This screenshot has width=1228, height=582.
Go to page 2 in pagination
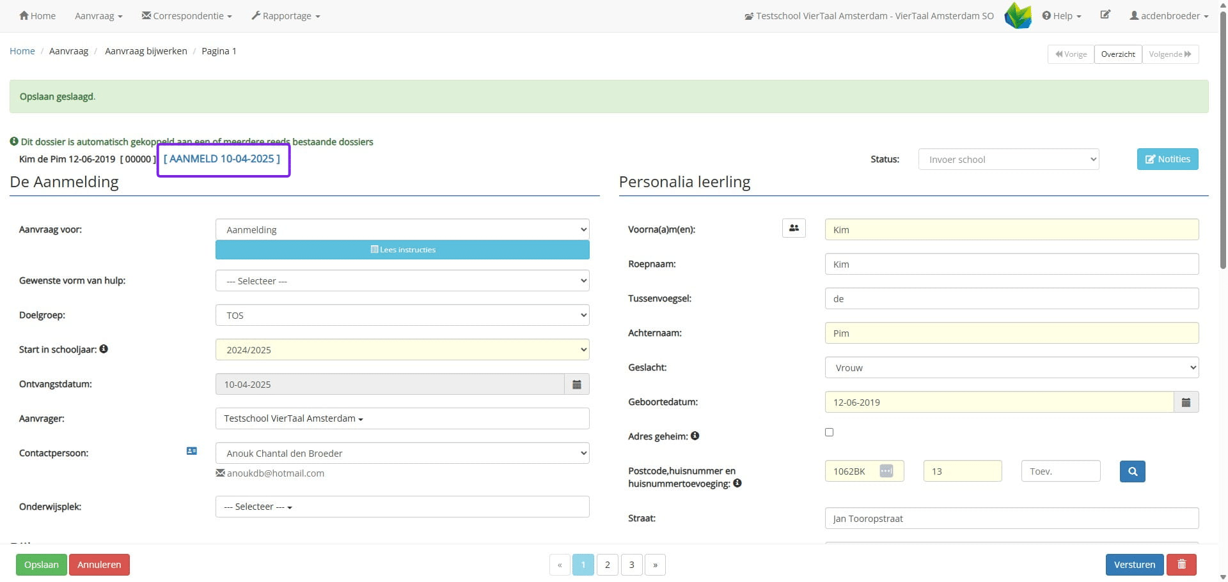tap(608, 565)
